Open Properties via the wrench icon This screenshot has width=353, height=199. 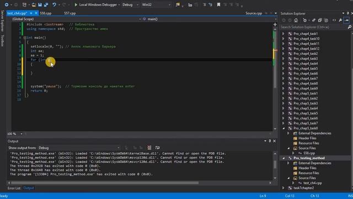[x=340, y=20]
